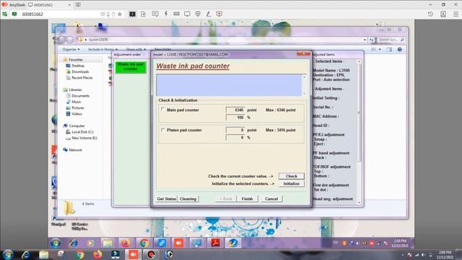Click the Explorer help question mark icon
The width and height of the screenshot is (462, 260).
point(399,50)
